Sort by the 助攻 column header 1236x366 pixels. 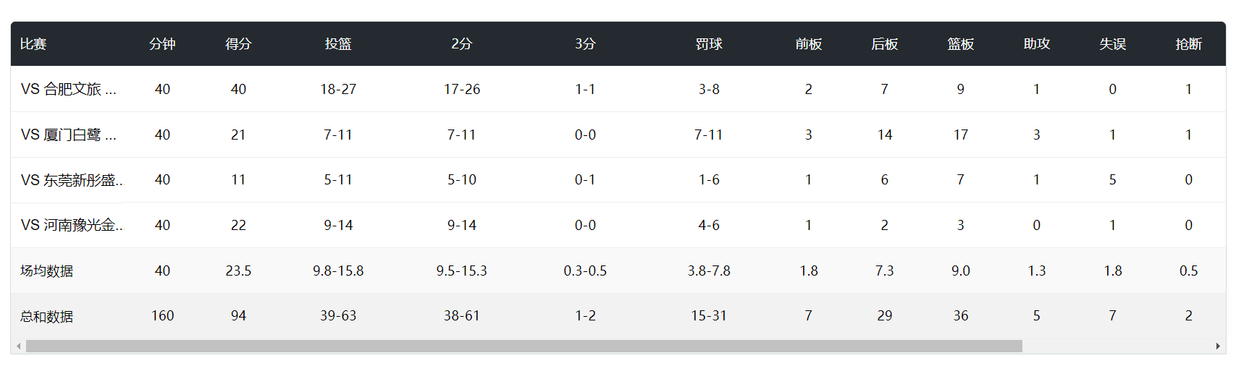[1036, 44]
